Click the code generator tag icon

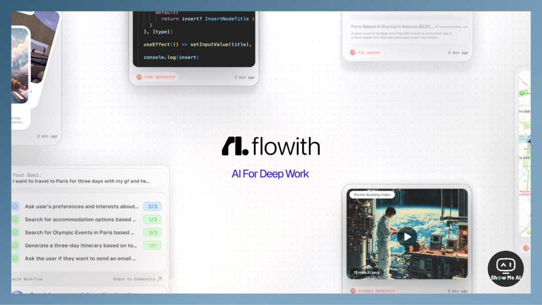click(140, 77)
